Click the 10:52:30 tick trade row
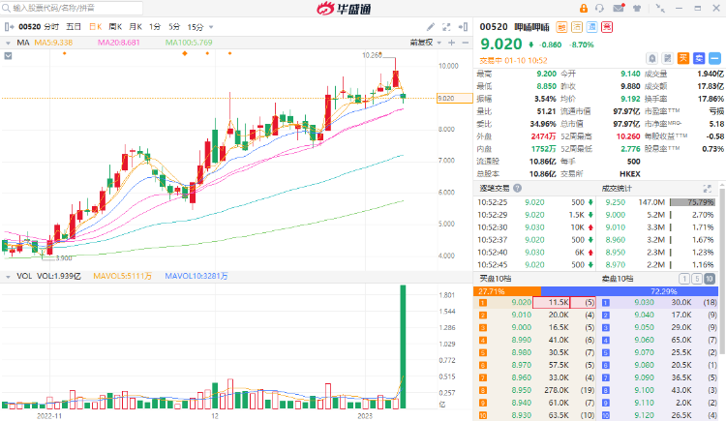Screen dimensions: 726x421 point(535,227)
